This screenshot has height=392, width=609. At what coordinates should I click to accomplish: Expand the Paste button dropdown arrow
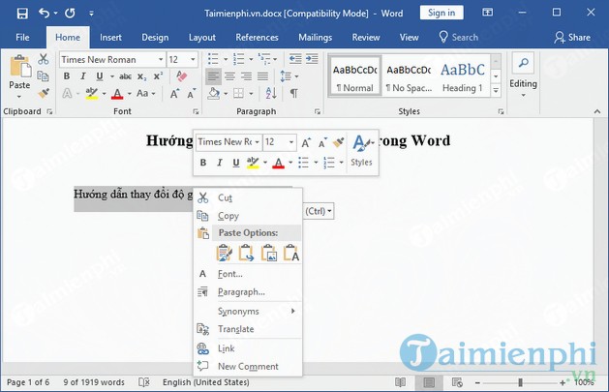[19, 96]
